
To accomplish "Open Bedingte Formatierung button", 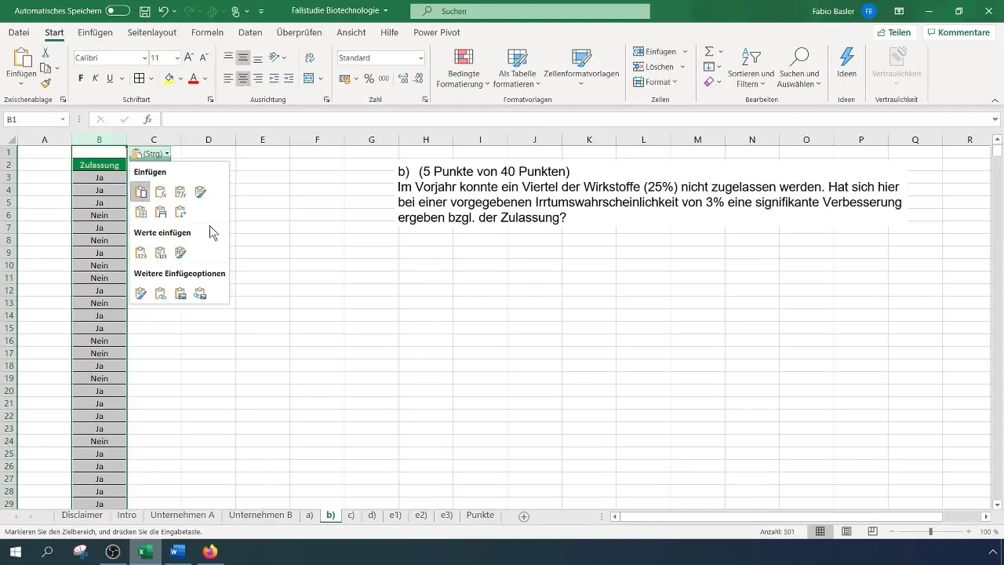I will coord(464,67).
